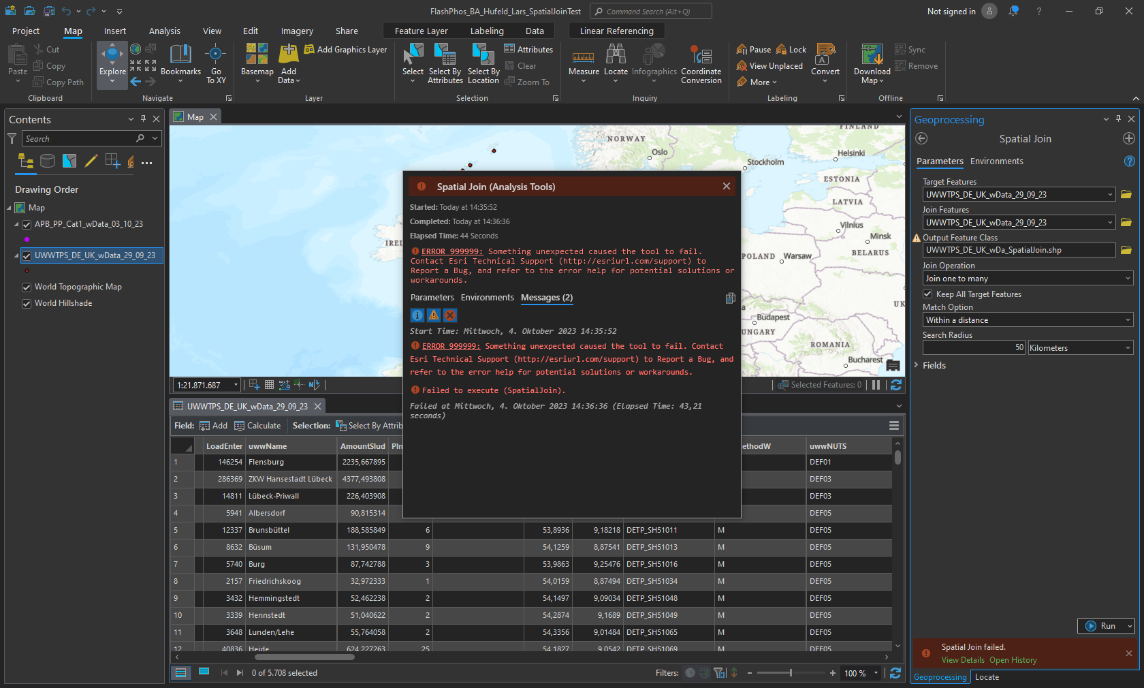Viewport: 1144px width, 688px height.
Task: Click Add field button
Action: point(213,426)
